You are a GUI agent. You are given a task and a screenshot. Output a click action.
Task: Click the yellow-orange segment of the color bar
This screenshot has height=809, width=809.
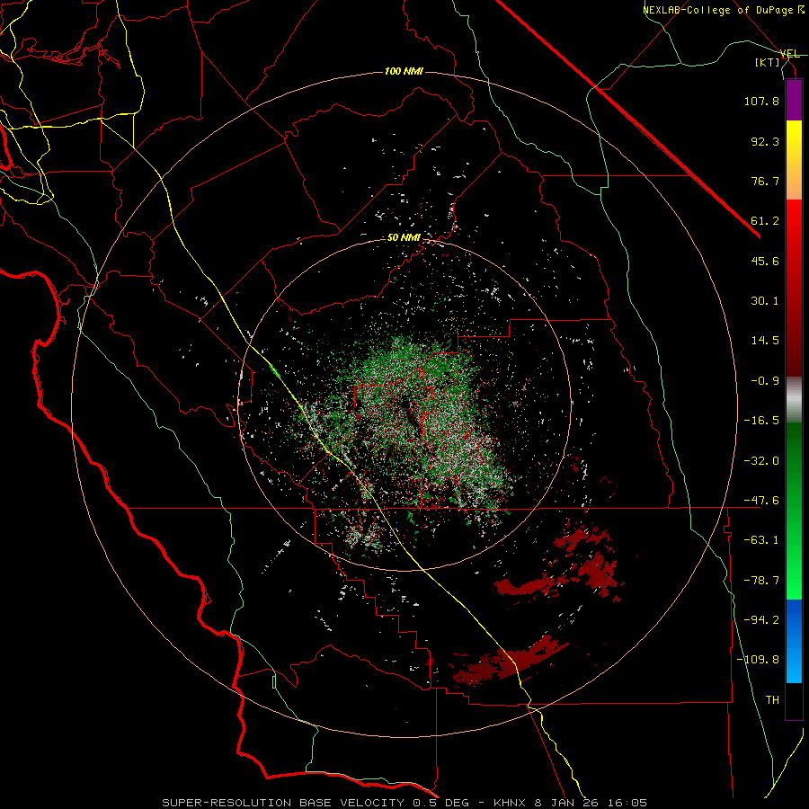pos(794,160)
